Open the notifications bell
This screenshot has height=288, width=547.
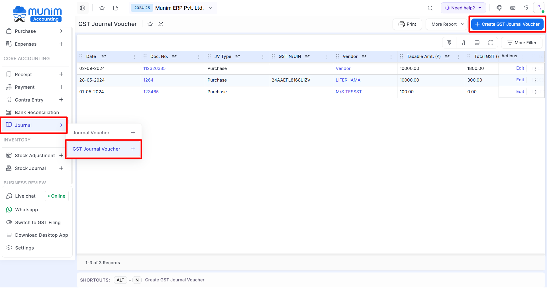pos(526,8)
